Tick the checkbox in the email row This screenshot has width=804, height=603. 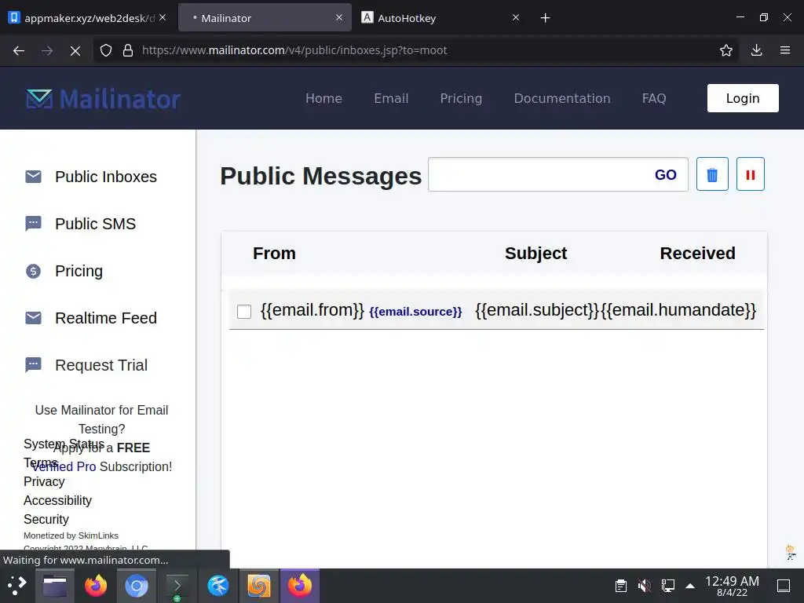(244, 311)
